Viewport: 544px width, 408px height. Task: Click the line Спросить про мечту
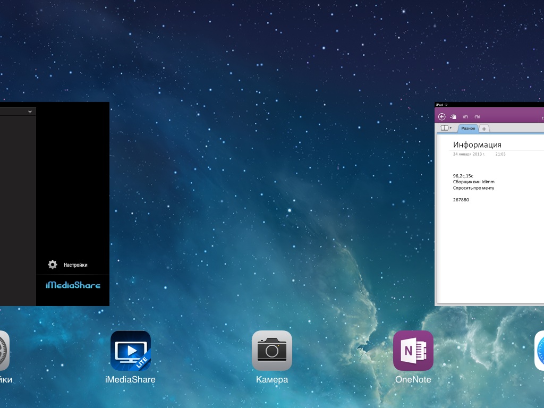coord(473,188)
